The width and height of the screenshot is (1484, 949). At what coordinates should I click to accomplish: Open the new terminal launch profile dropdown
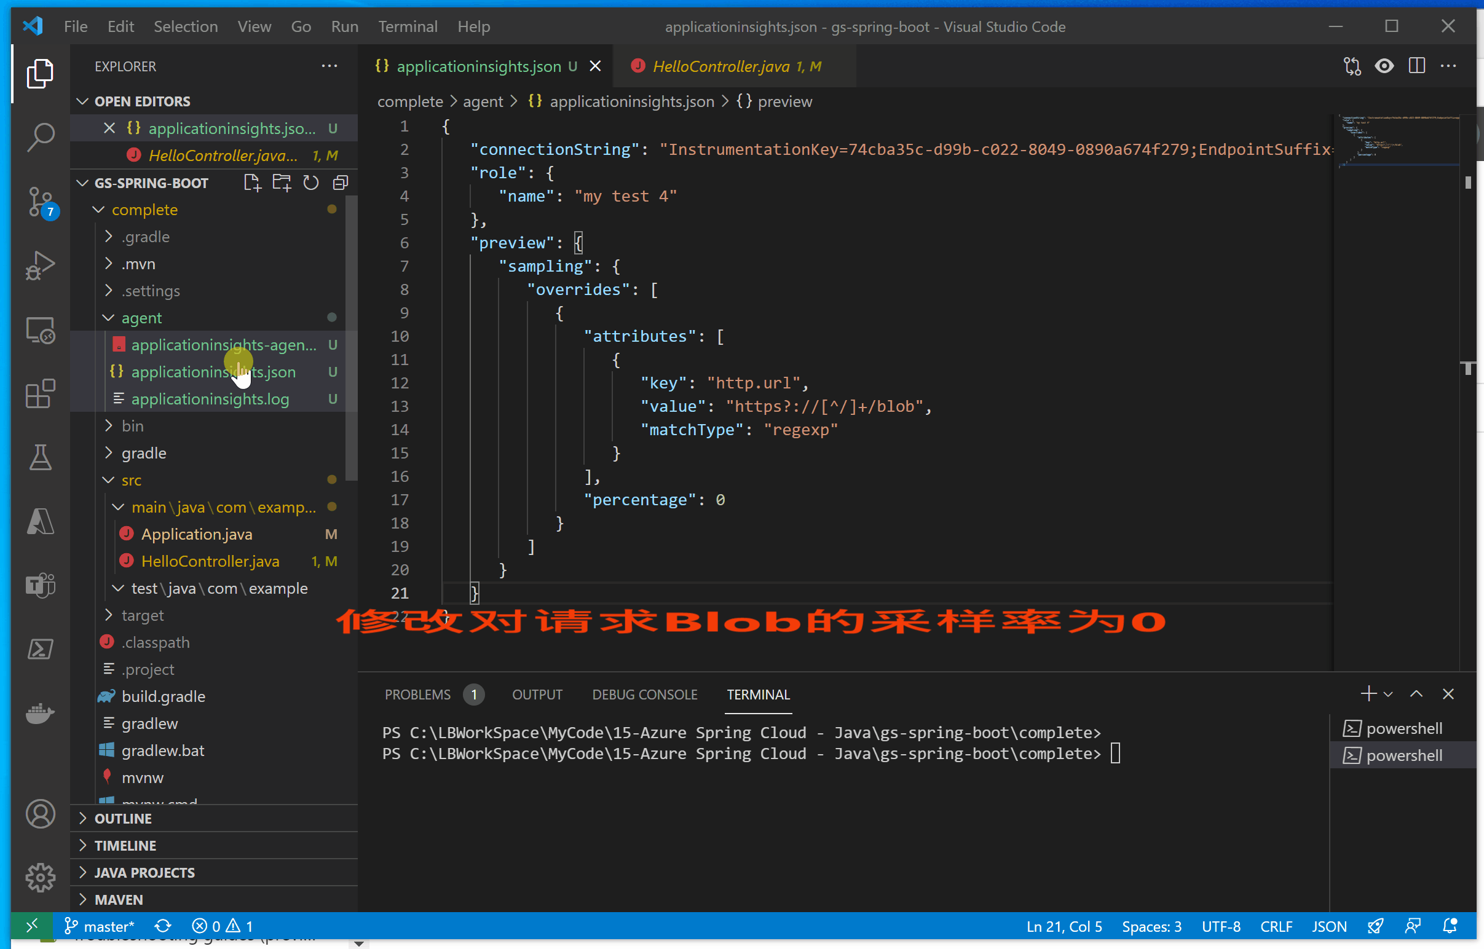(x=1388, y=694)
